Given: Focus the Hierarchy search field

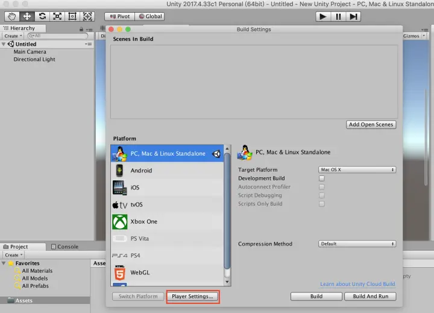Looking at the screenshot, I should [58, 36].
